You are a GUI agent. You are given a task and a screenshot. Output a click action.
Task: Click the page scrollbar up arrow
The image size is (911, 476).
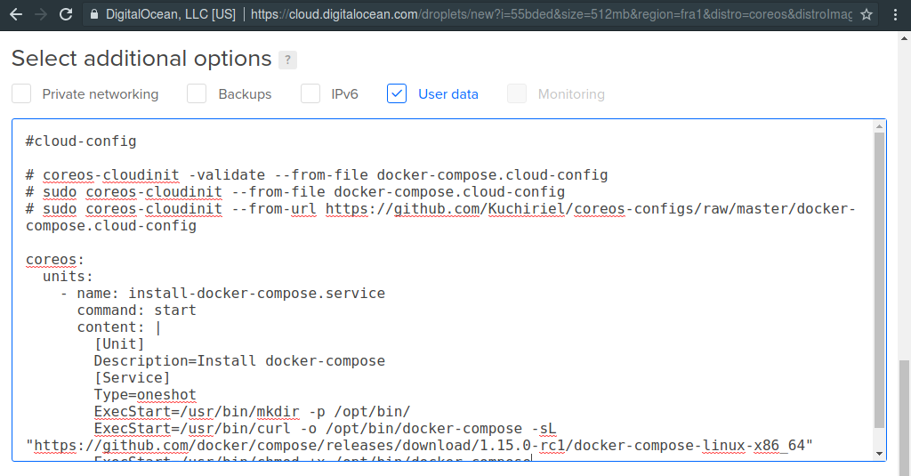pyautogui.click(x=904, y=38)
